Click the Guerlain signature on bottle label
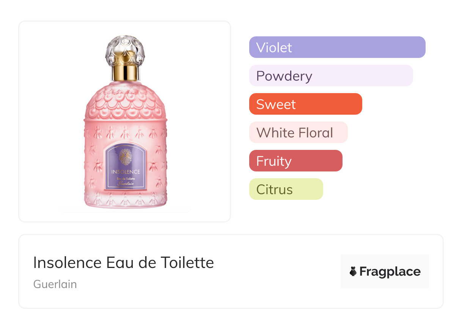Image resolution: width=462 pixels, height=327 pixels. point(126,183)
